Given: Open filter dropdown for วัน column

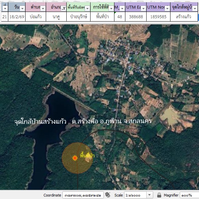Looking at the screenshot, I should [22, 8].
